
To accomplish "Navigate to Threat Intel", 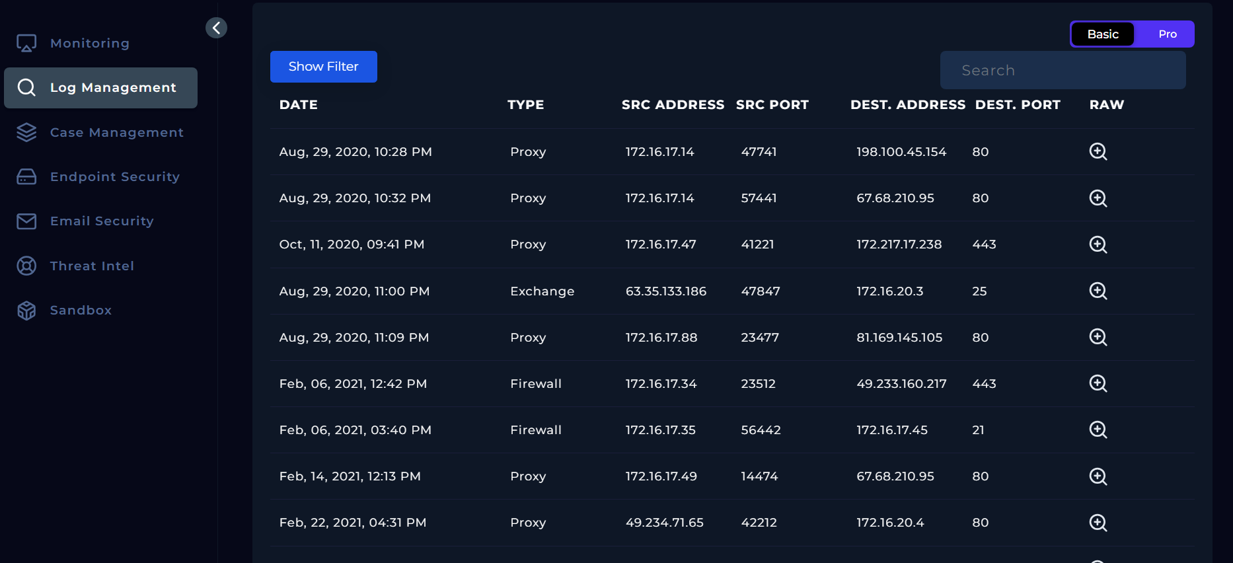I will pos(92,266).
